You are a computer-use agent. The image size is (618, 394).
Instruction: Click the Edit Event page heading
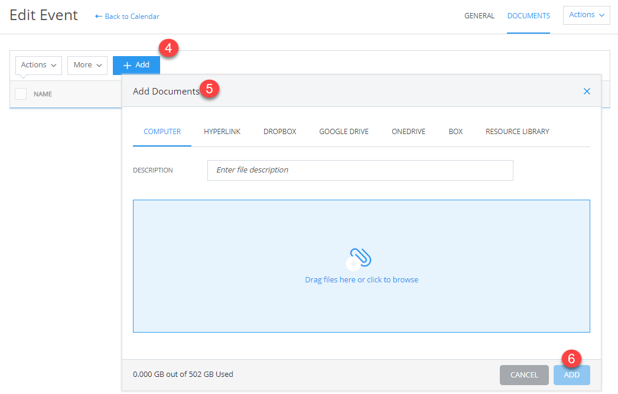(44, 15)
